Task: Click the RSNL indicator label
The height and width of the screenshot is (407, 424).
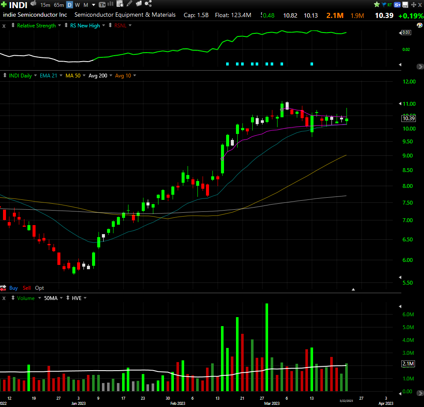Action: (x=120, y=25)
